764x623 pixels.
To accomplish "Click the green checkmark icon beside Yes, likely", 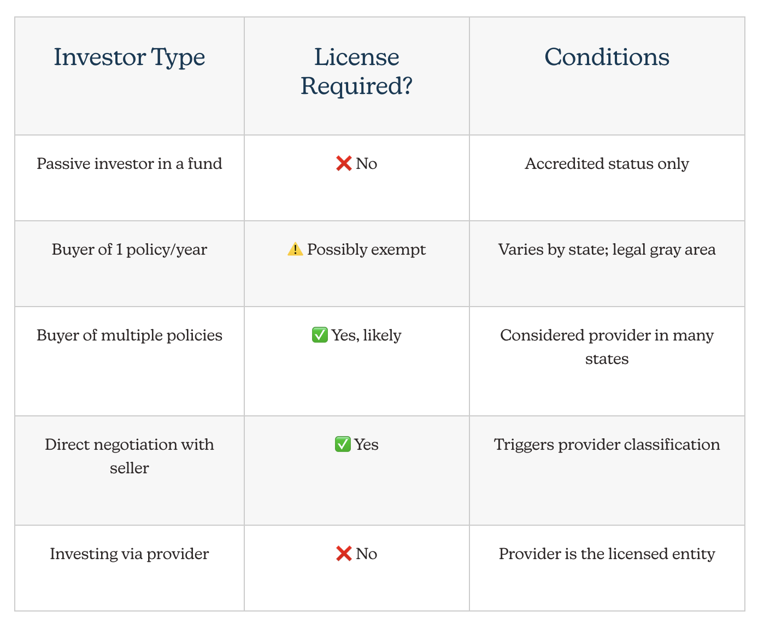I will click(x=320, y=335).
